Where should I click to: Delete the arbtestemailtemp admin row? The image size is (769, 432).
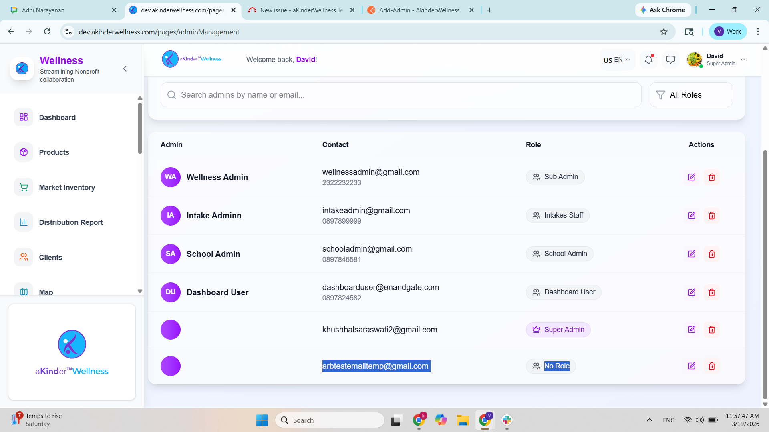click(712, 366)
